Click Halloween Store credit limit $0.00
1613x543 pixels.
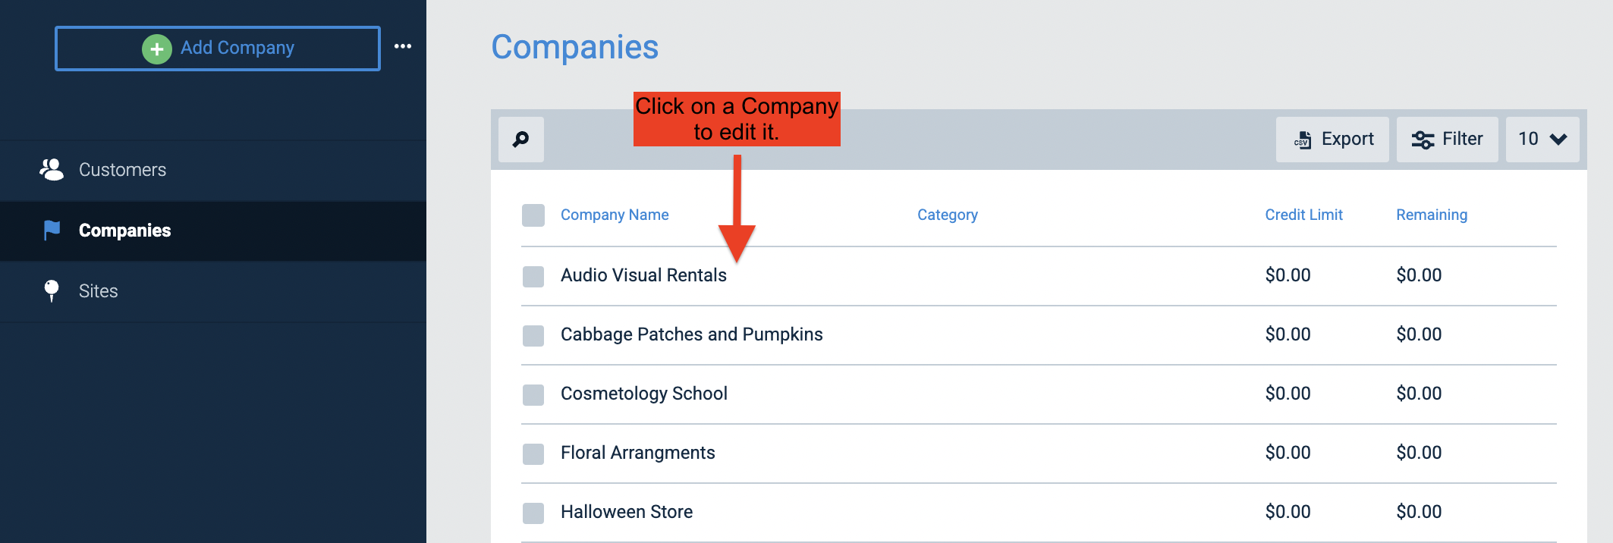(1288, 512)
